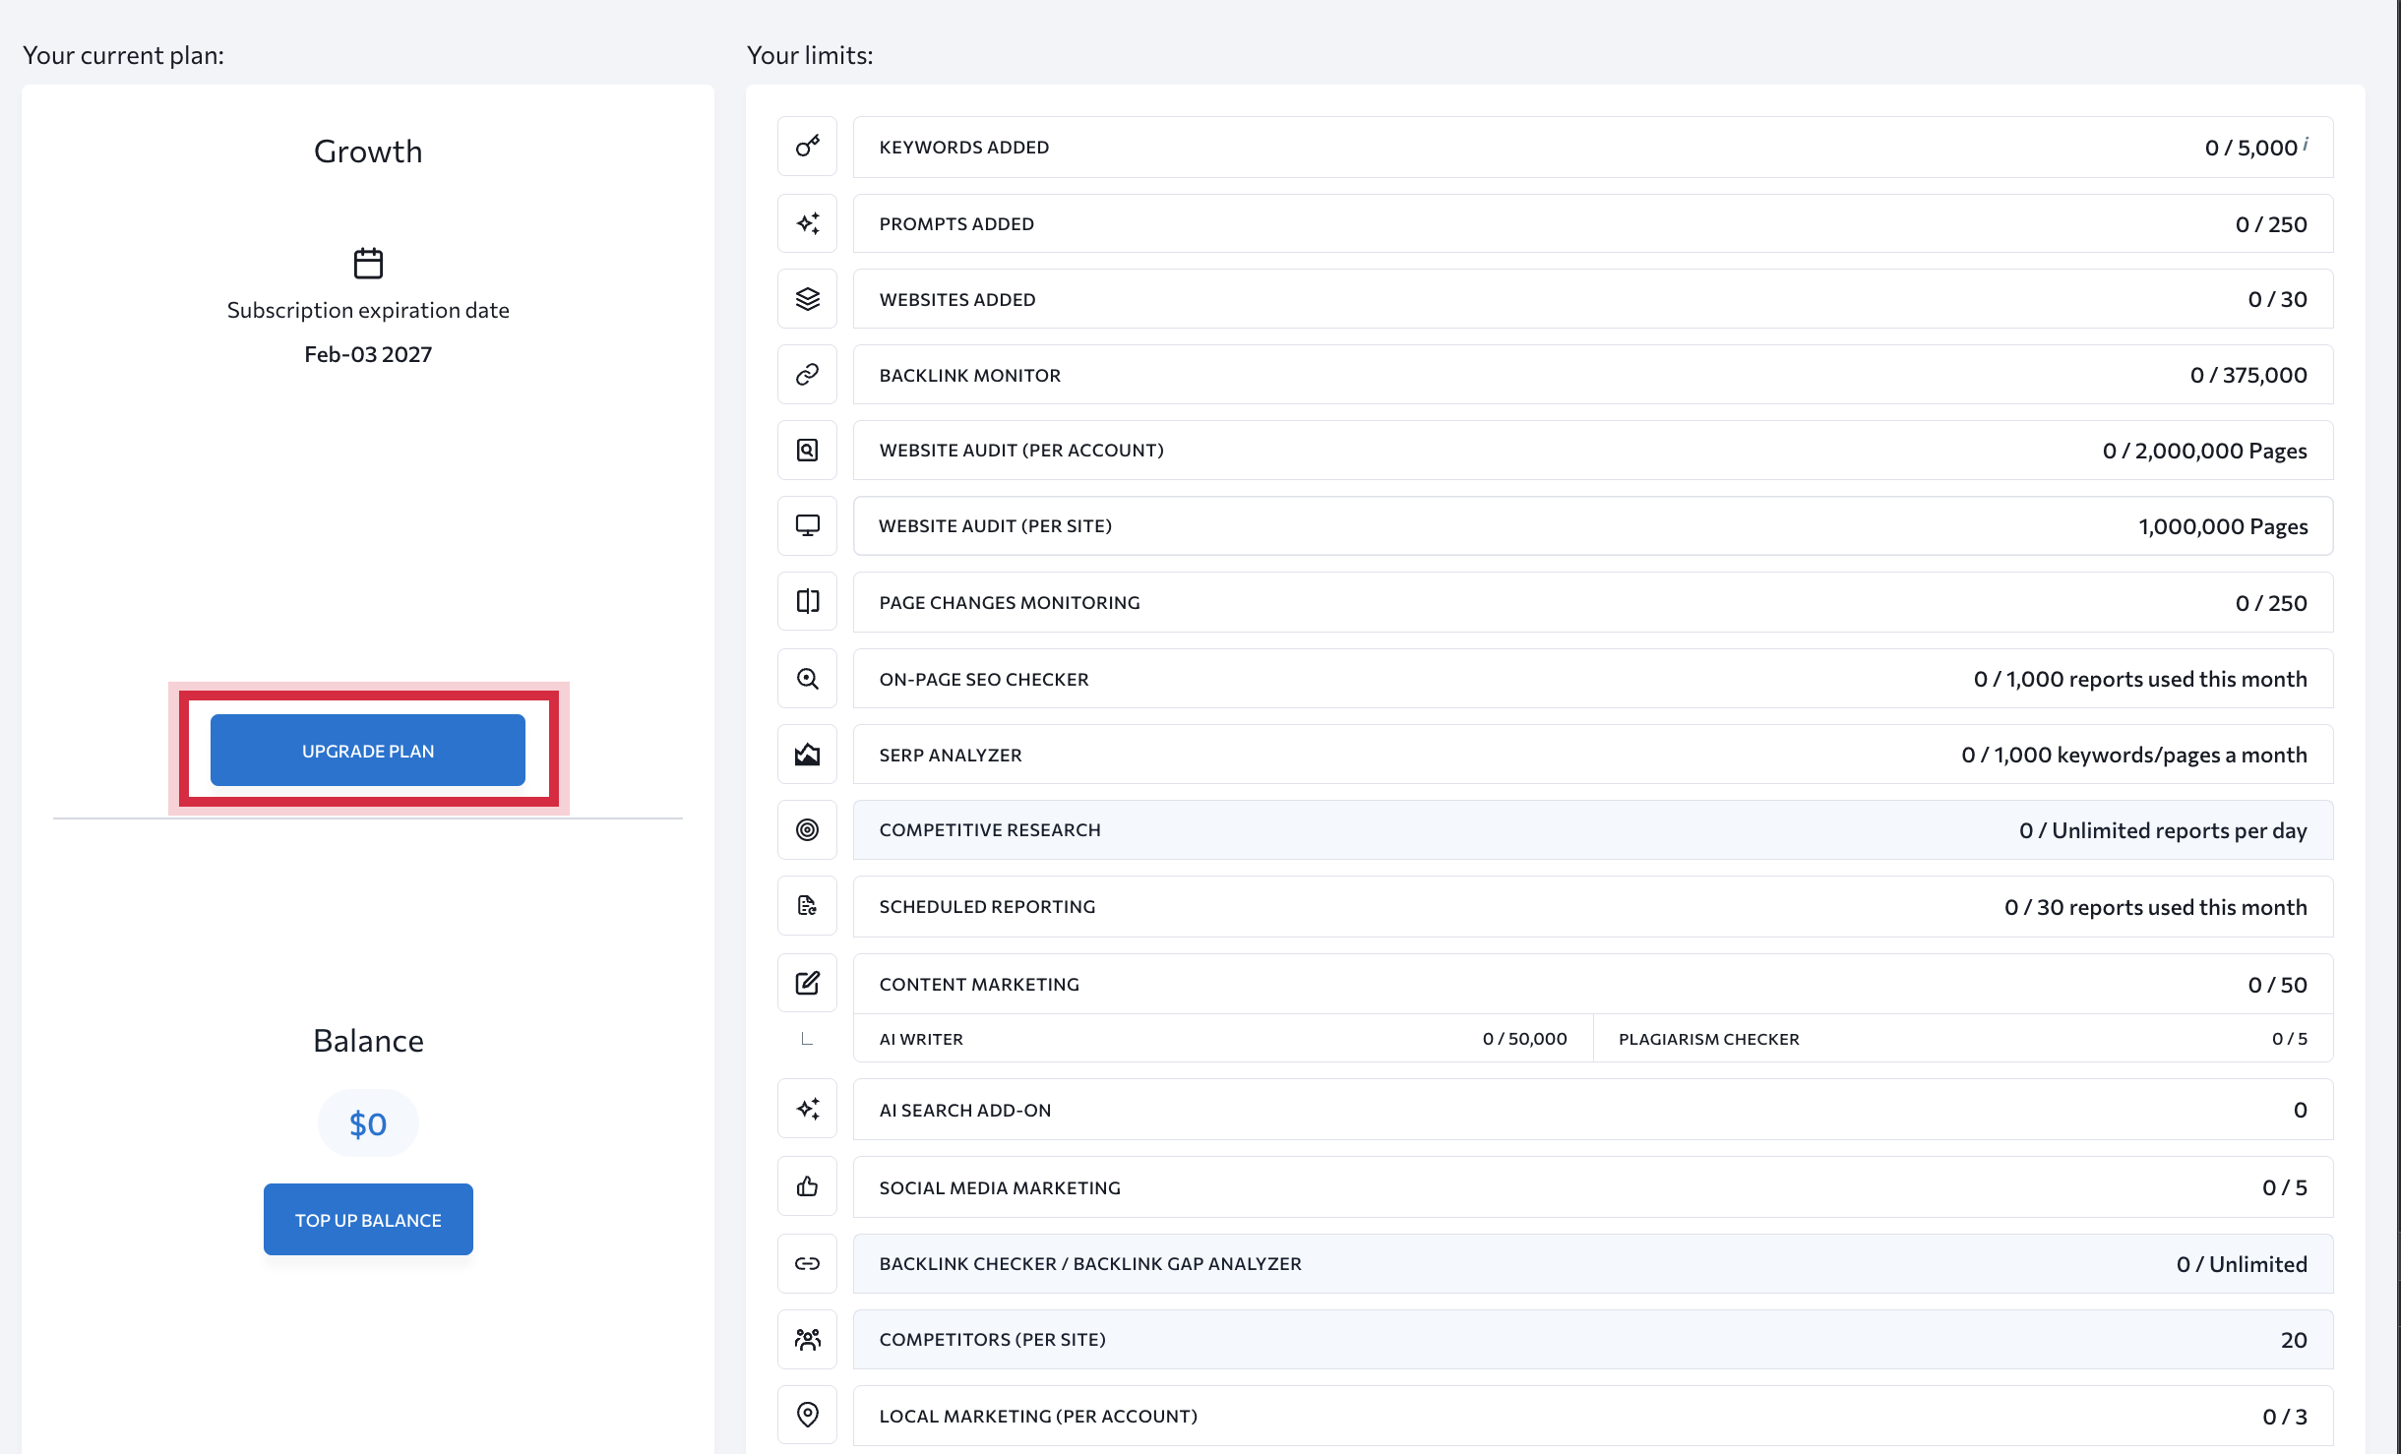The image size is (2401, 1454).
Task: Click the layers icon for Websites Added
Action: click(x=807, y=299)
